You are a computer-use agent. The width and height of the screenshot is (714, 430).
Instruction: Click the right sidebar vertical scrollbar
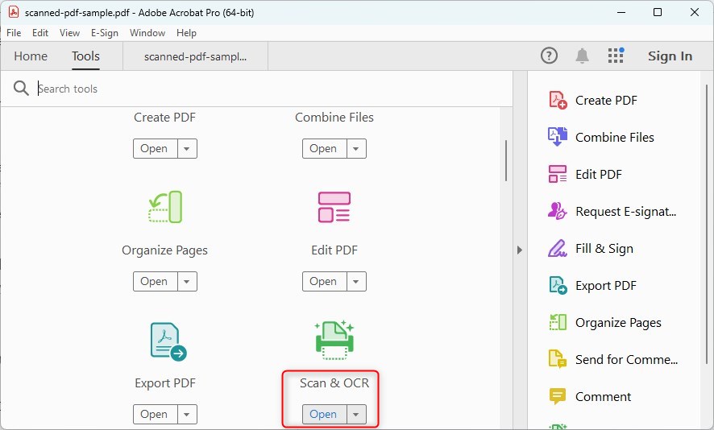(707, 223)
